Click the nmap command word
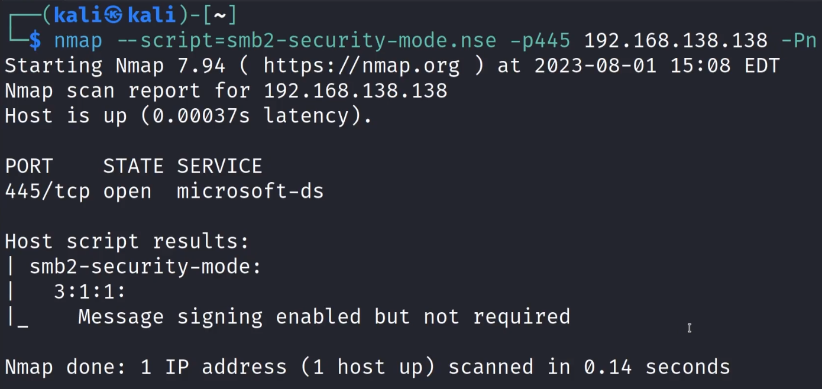Viewport: 822px width, 389px height. (78, 41)
